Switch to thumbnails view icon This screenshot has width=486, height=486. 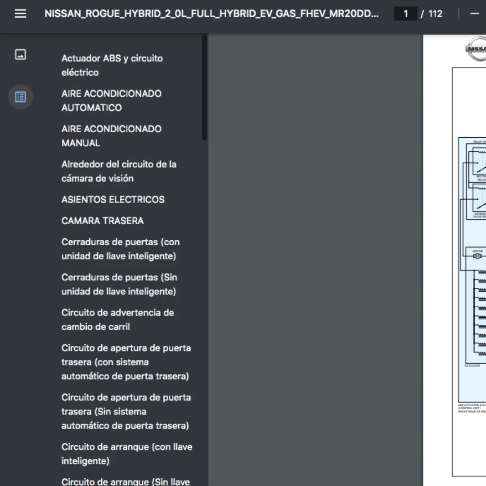coord(20,54)
